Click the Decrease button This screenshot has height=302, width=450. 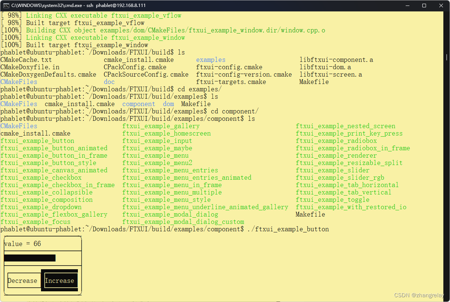pos(24,281)
